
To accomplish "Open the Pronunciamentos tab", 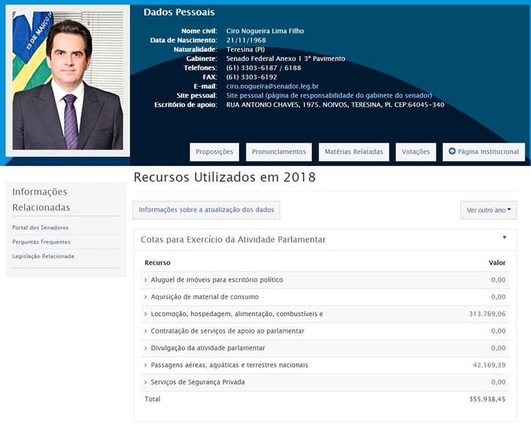I will [278, 152].
